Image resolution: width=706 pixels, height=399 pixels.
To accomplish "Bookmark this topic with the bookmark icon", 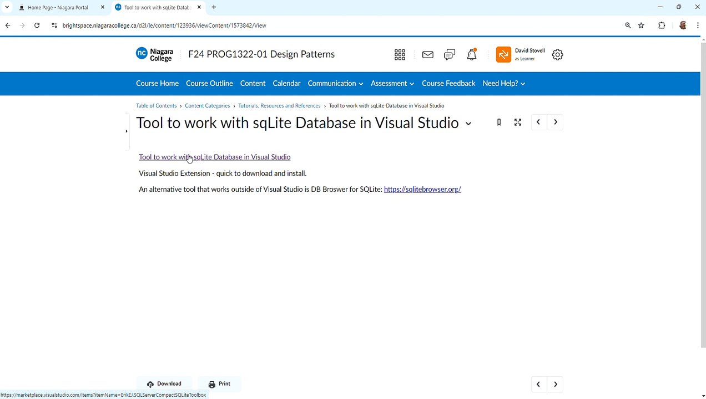I will [x=498, y=122].
